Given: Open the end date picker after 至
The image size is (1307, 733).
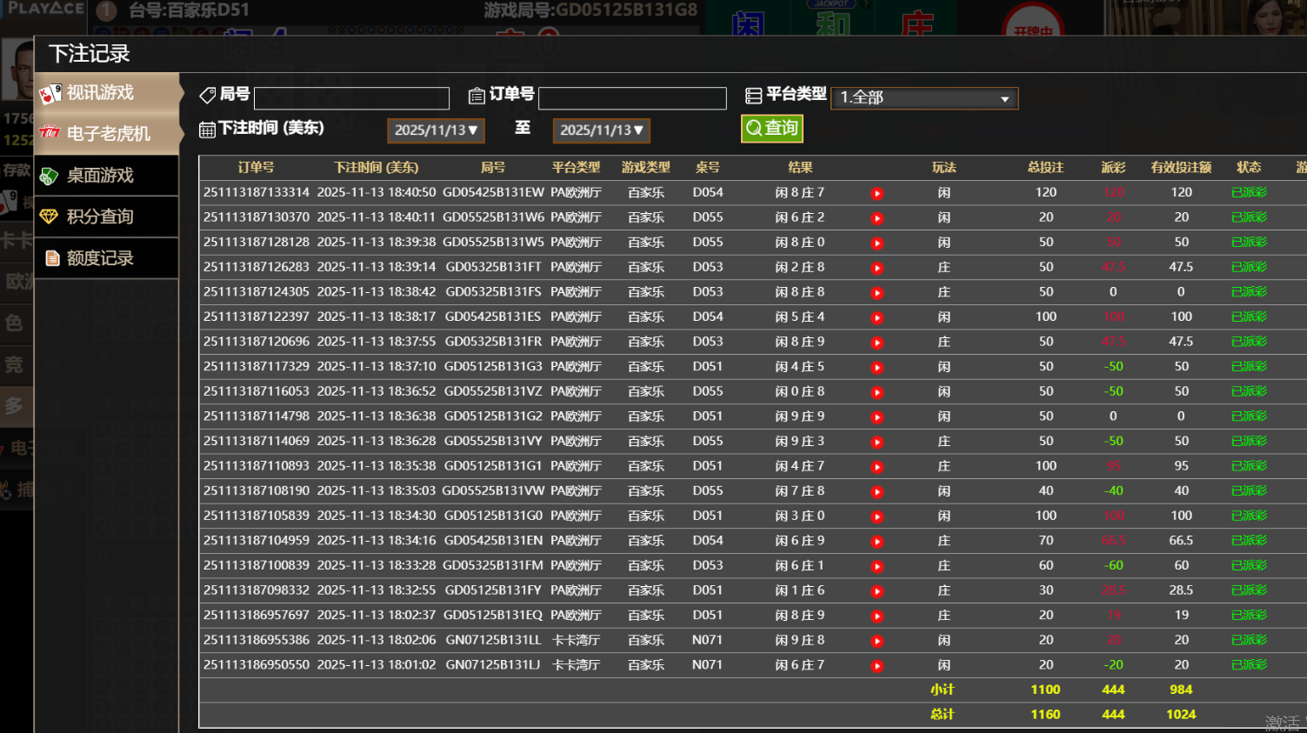Looking at the screenshot, I should [601, 130].
